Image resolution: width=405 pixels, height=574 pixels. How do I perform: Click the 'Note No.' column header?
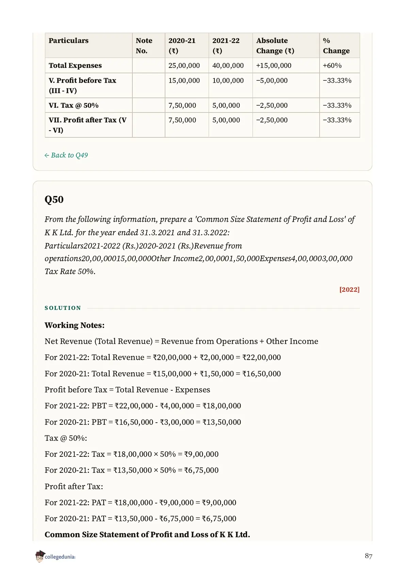(x=144, y=46)
